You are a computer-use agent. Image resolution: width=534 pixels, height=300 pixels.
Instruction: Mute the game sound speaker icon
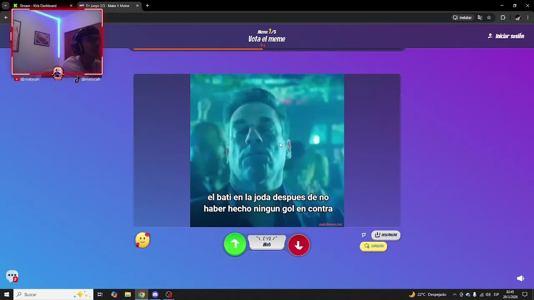click(520, 278)
